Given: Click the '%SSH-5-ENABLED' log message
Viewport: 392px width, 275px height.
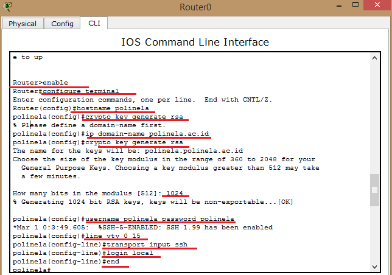Looking at the screenshot, I should [143, 228].
